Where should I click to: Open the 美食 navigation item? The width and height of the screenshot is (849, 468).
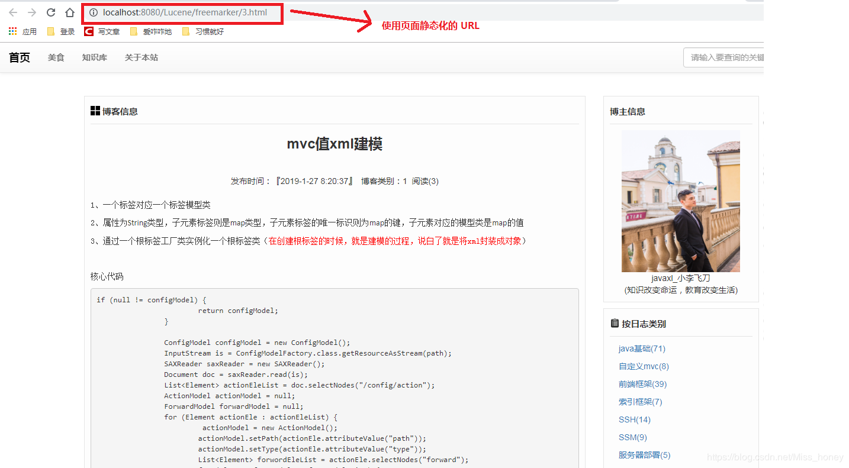56,57
